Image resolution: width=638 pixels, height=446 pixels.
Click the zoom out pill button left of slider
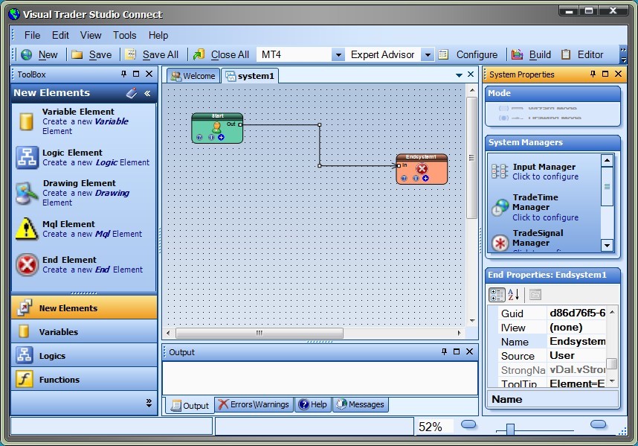tap(468, 424)
